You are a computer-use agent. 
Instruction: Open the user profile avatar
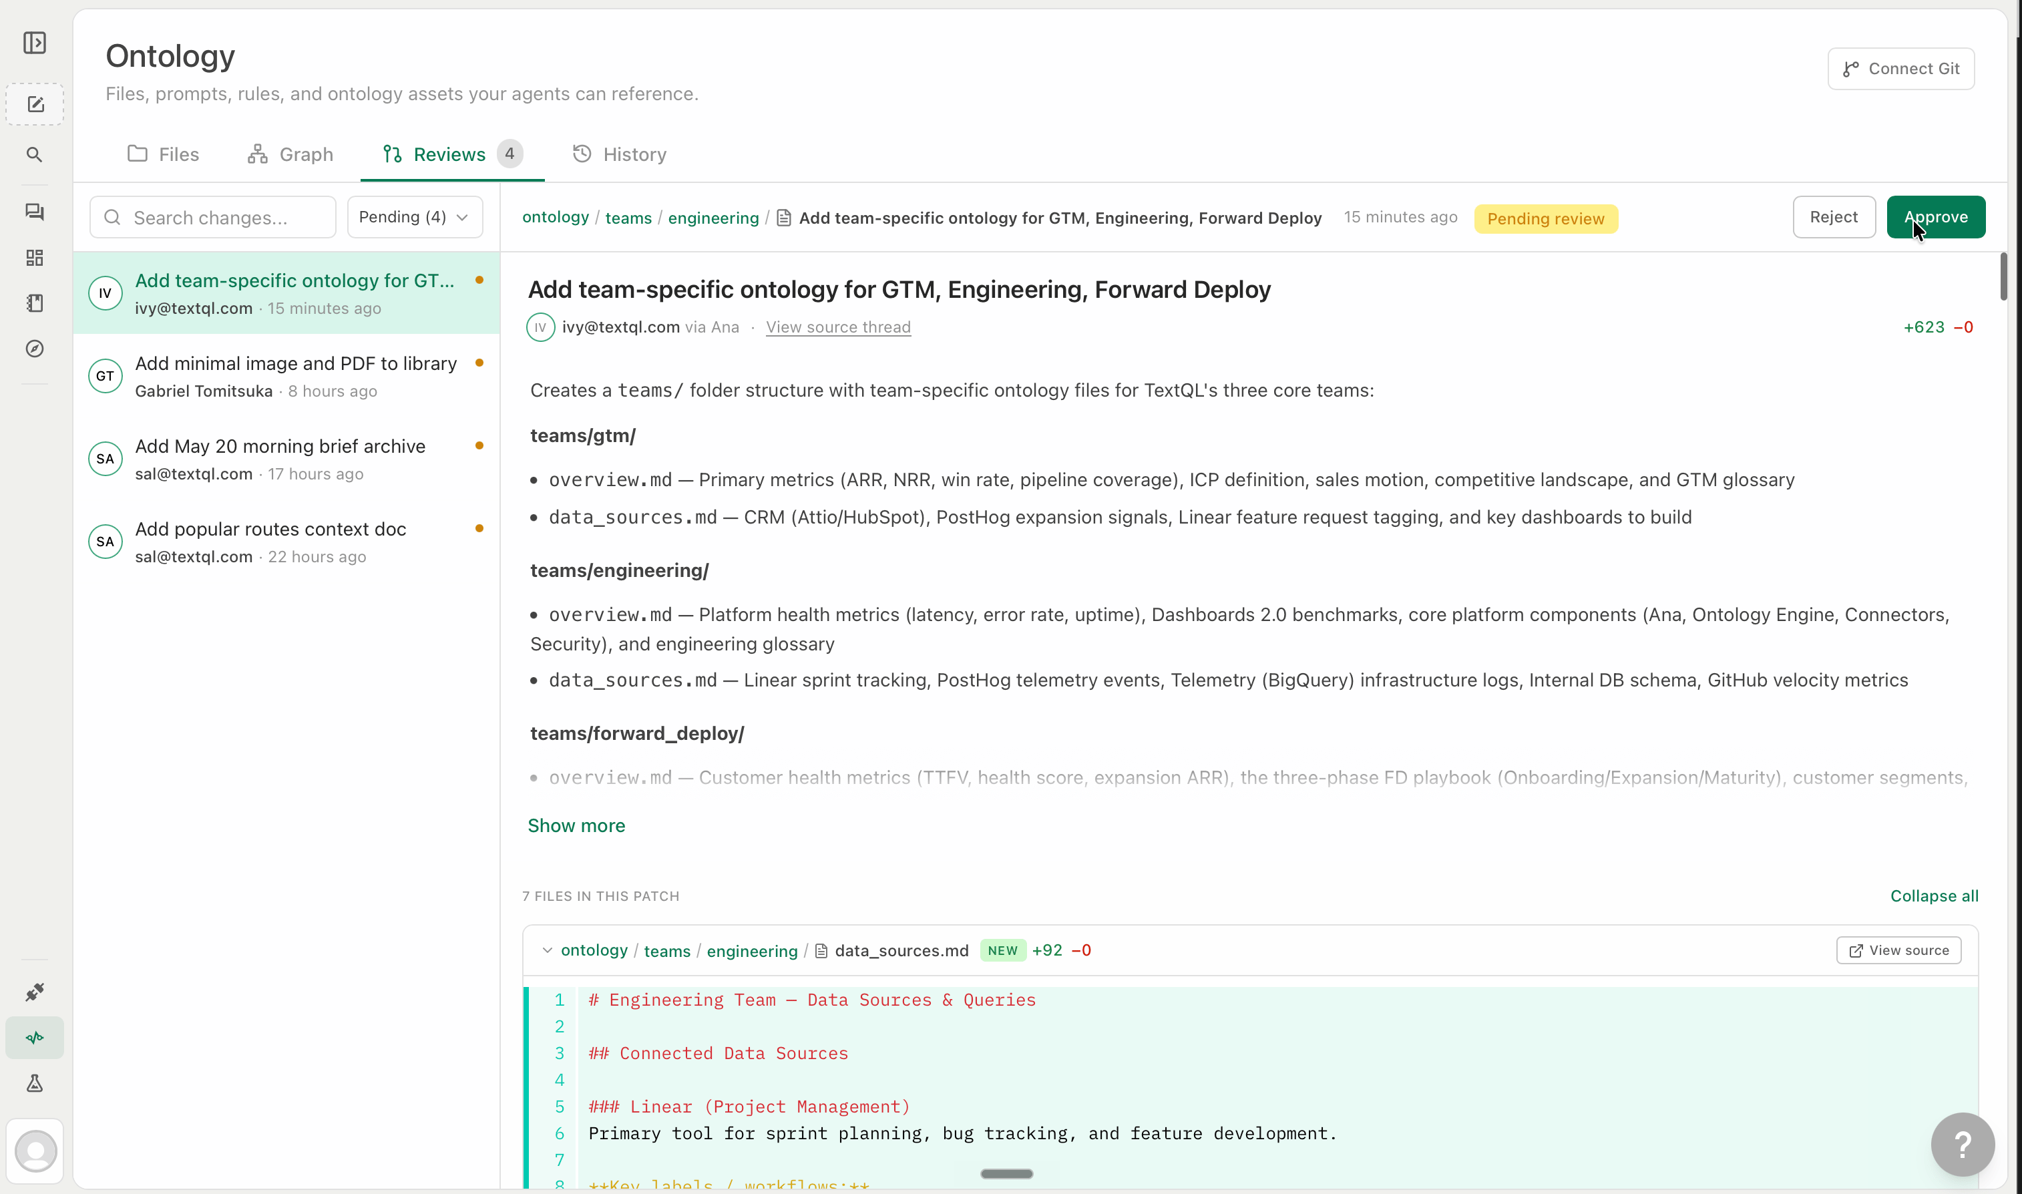click(x=35, y=1151)
